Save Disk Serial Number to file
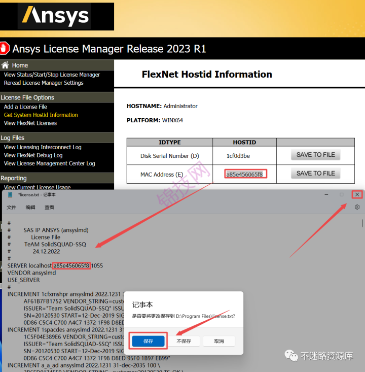This screenshot has height=372, width=365. [x=315, y=155]
